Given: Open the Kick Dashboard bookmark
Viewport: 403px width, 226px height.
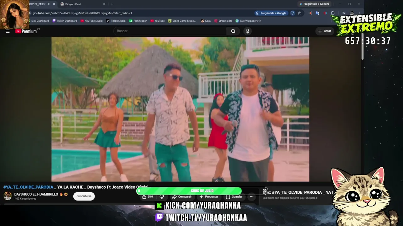Looking at the screenshot, I should pos(38,21).
